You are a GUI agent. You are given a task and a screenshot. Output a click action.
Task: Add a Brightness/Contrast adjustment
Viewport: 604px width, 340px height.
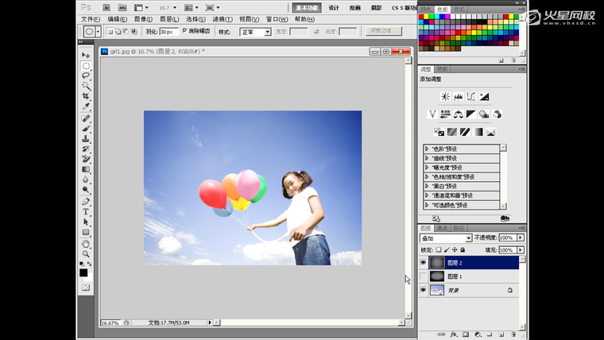pos(445,96)
